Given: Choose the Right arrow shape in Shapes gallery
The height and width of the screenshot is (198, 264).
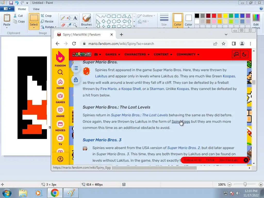Looking at the screenshot, I should [119, 21].
